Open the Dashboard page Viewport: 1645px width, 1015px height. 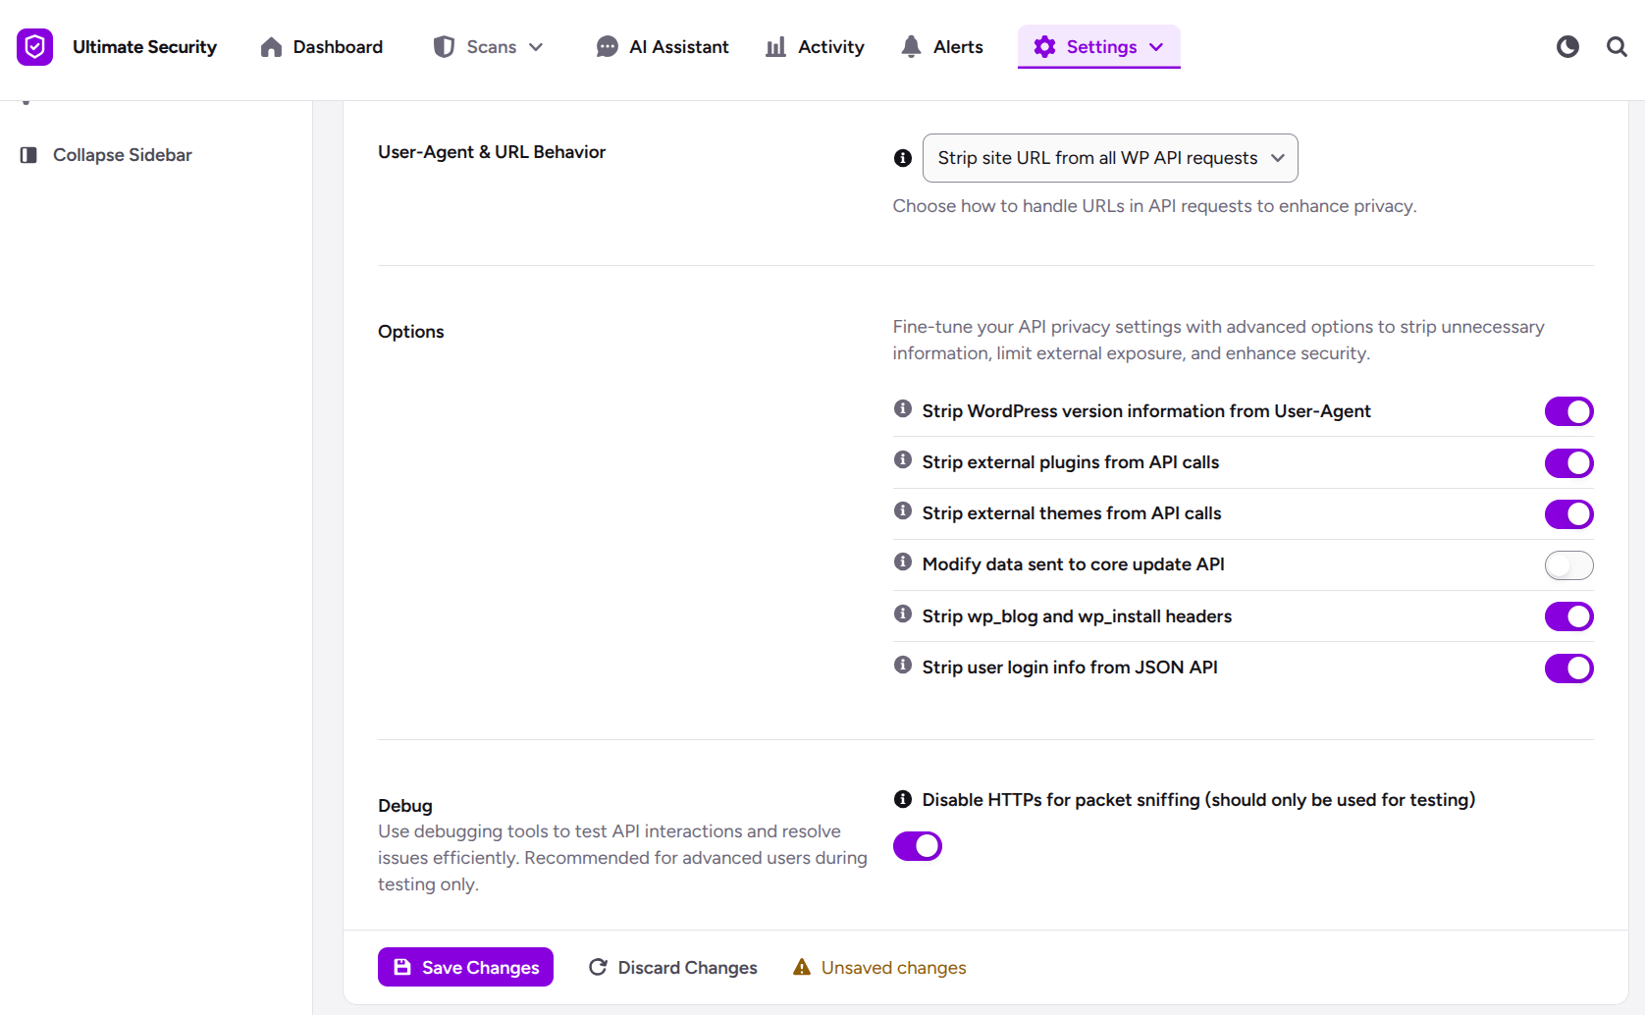pyautogui.click(x=322, y=47)
